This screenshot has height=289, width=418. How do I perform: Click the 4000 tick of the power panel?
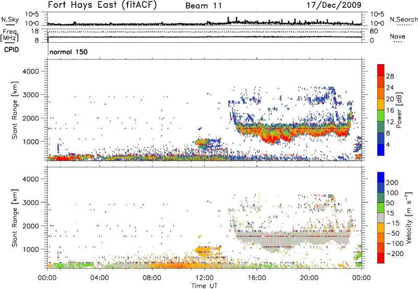click(x=30, y=71)
